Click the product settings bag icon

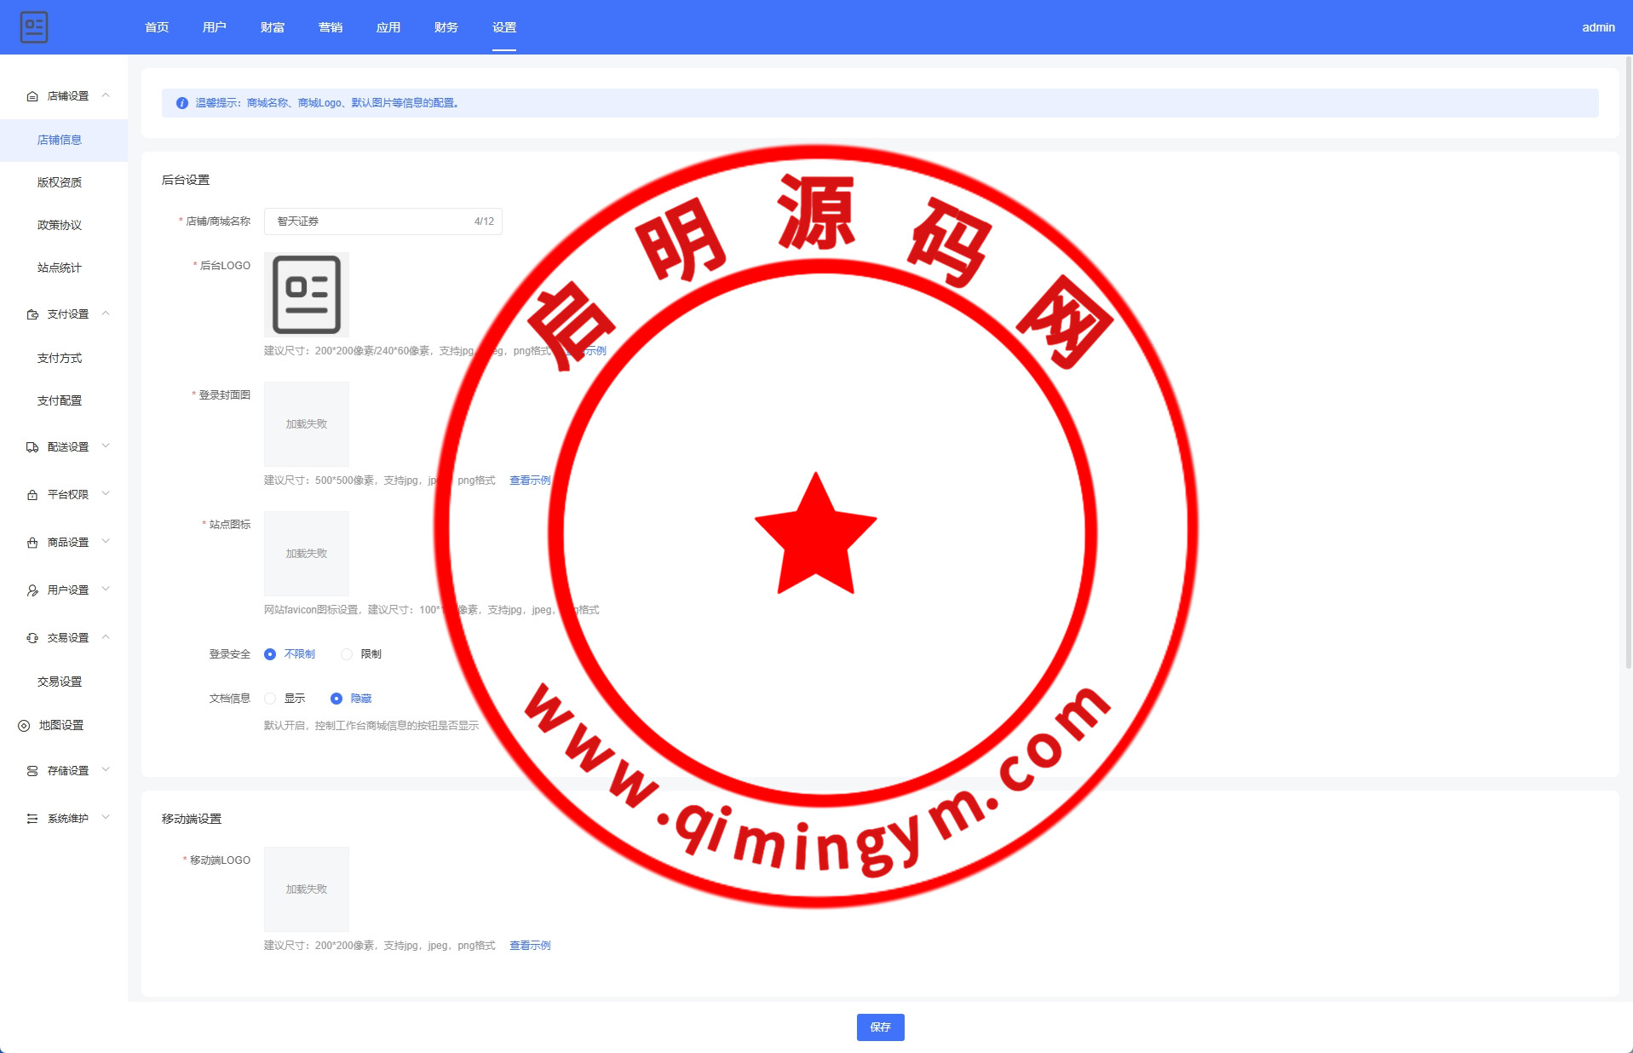point(32,543)
